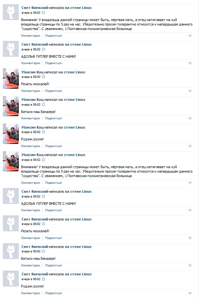Click the gear icon on the last Максим Кац post
This screenshot has width=199, height=298.
[x=43, y=160]
